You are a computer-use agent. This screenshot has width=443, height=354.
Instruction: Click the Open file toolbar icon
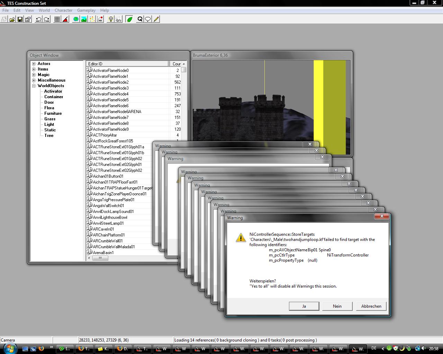(x=12, y=19)
